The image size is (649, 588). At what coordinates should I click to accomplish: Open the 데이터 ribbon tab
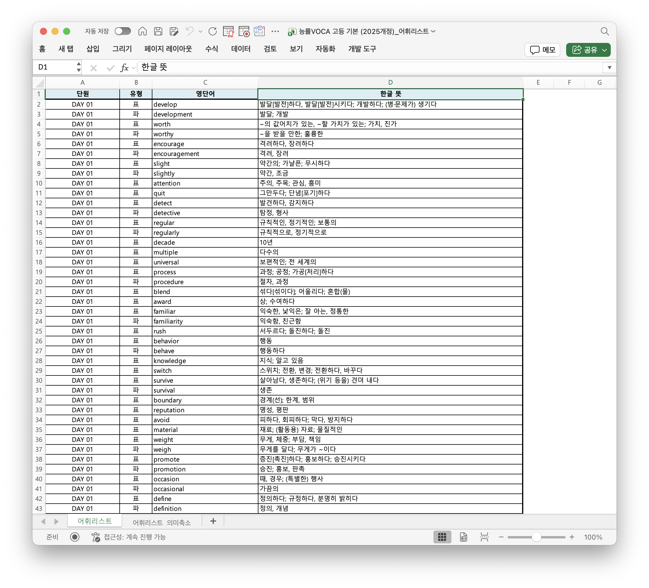240,49
